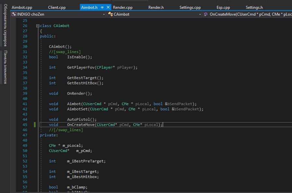
Task: Switch to the Settings.h tab
Action: 254,7
